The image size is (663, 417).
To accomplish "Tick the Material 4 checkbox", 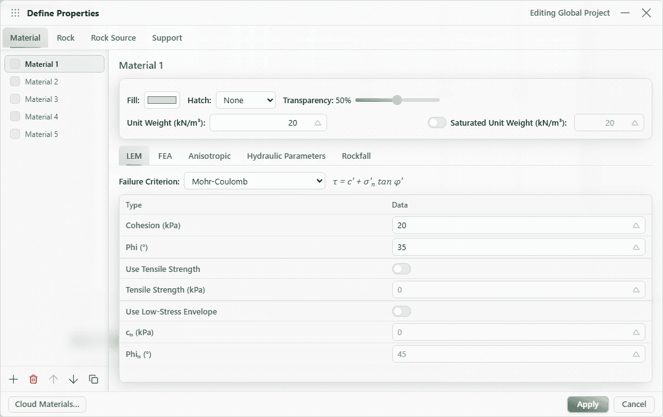I will (15, 116).
